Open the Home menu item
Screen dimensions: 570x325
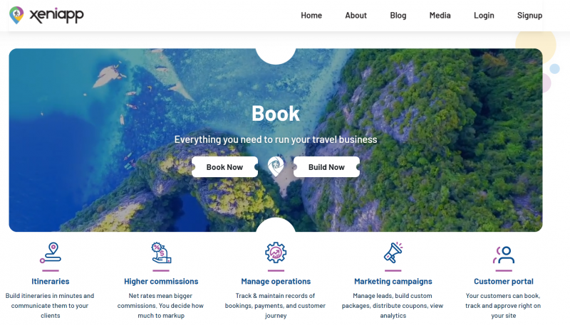point(311,16)
